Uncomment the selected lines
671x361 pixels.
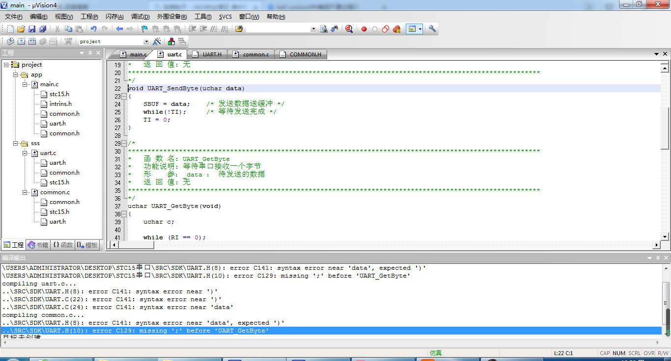click(224, 29)
